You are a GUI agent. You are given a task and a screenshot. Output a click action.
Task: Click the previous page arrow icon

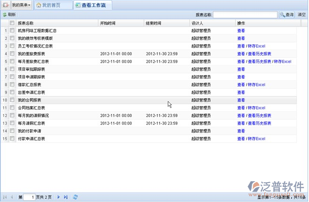[12, 197]
